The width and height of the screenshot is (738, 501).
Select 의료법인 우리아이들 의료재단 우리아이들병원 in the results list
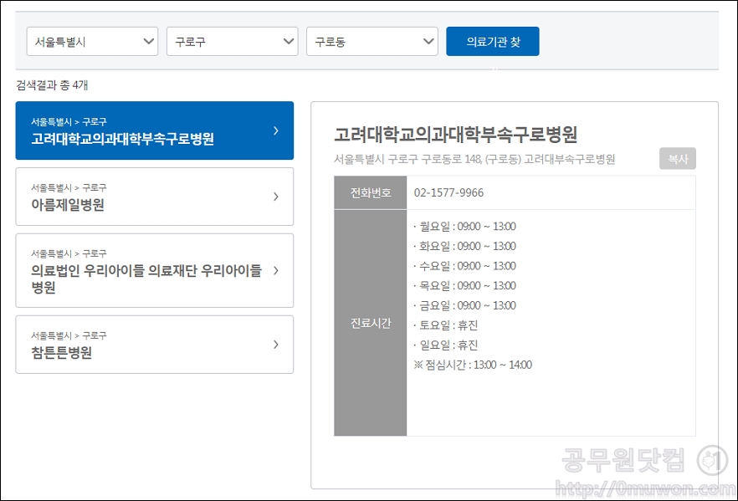154,270
